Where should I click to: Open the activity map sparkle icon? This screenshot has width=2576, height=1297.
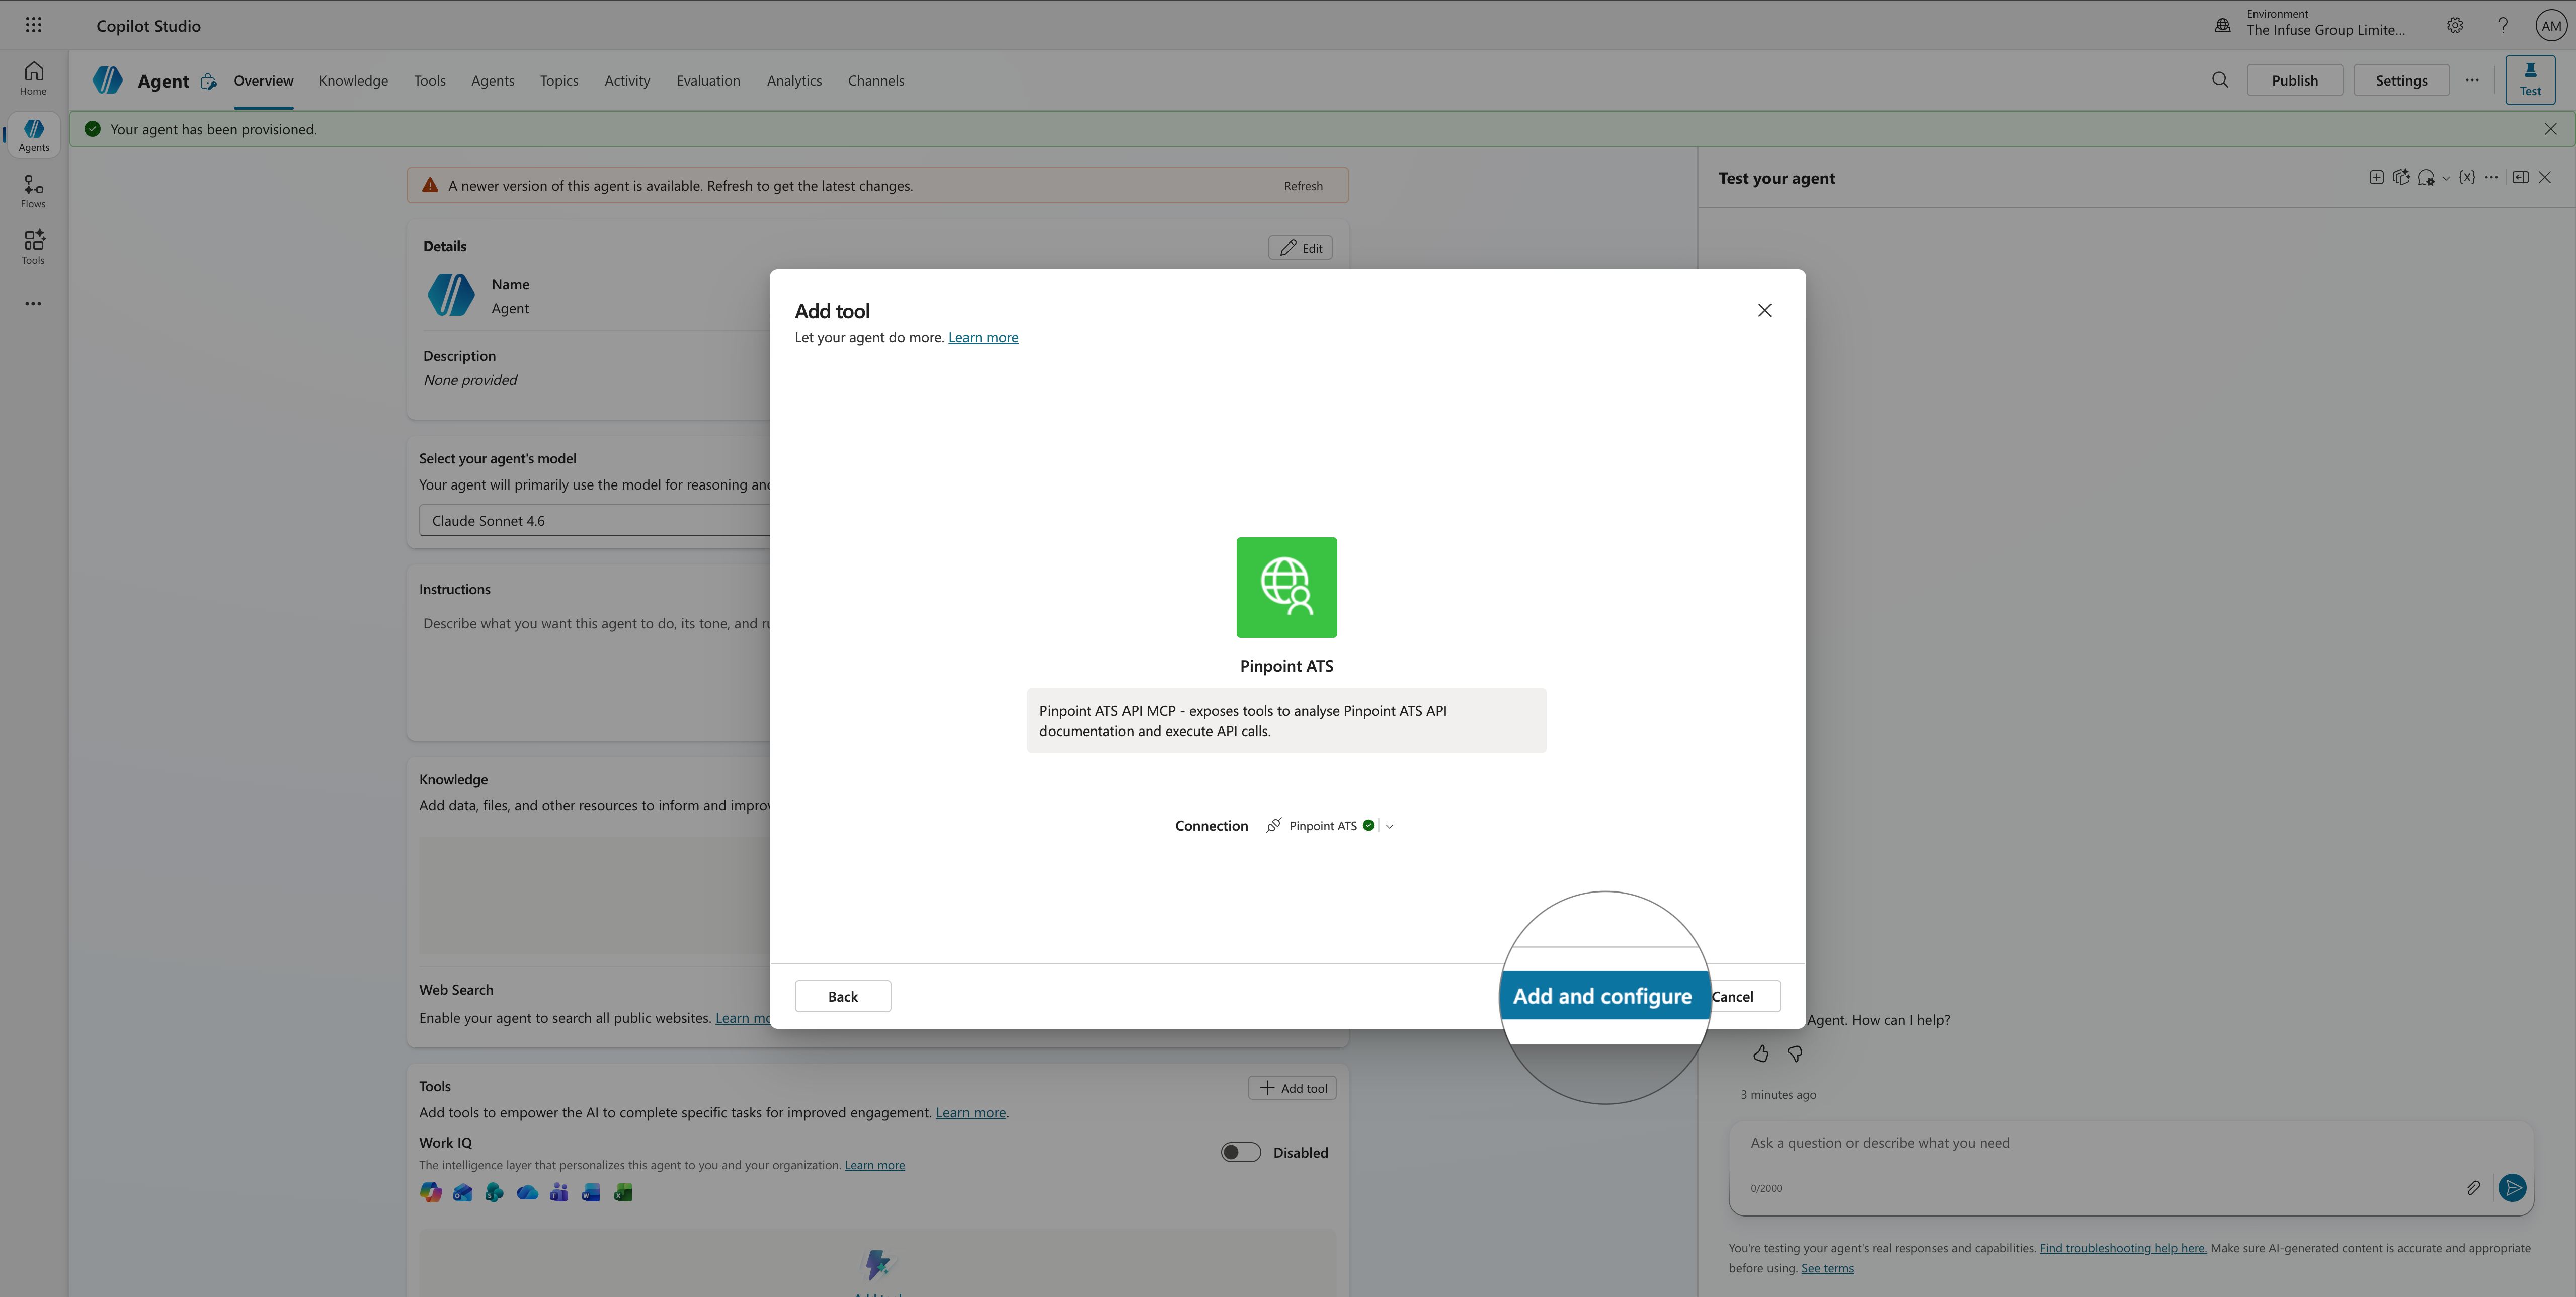(x=2401, y=177)
